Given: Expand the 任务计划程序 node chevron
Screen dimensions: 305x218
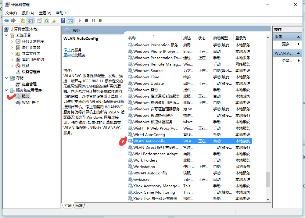Looking at the screenshot, I should tap(12, 41).
